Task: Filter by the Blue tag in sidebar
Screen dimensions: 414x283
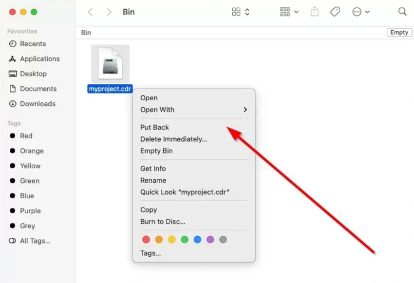Action: pos(22,196)
